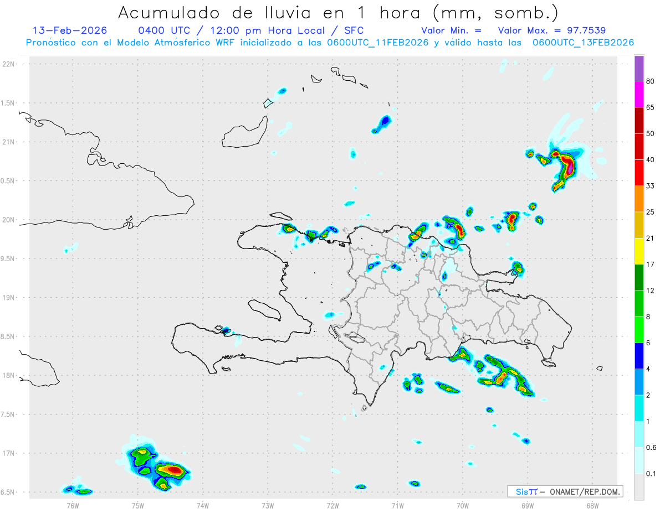The width and height of the screenshot is (665, 513).
Task: Click the colorbar label '25'
Action: click(651, 212)
